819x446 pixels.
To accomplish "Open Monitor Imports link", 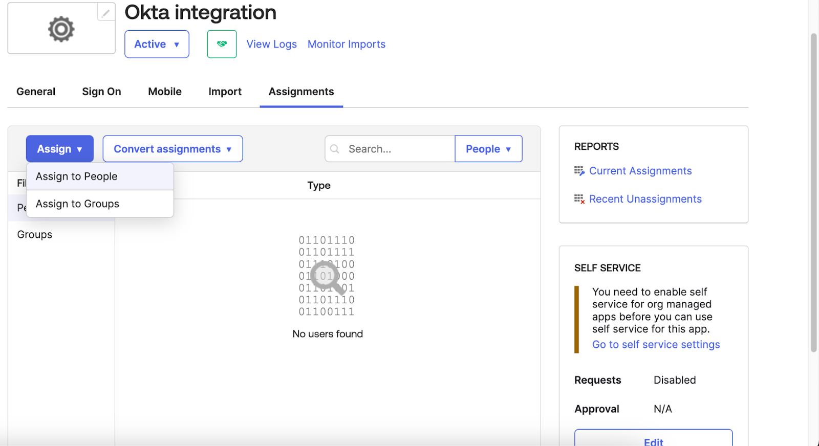I will [347, 44].
